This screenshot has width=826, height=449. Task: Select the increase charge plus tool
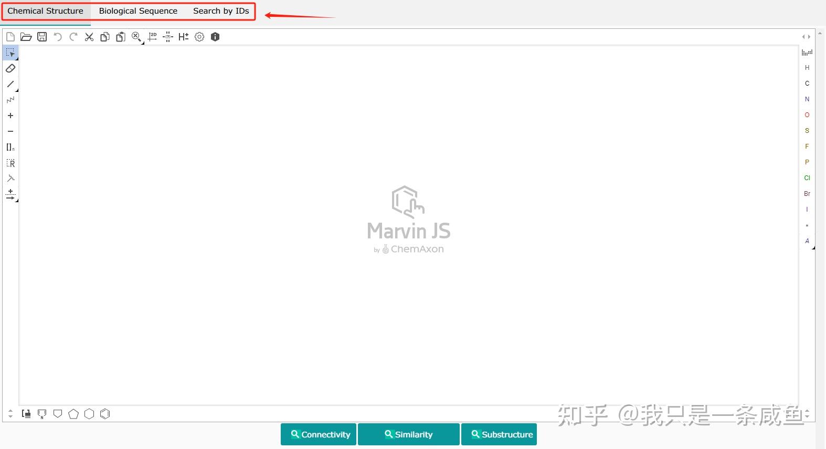tap(10, 116)
